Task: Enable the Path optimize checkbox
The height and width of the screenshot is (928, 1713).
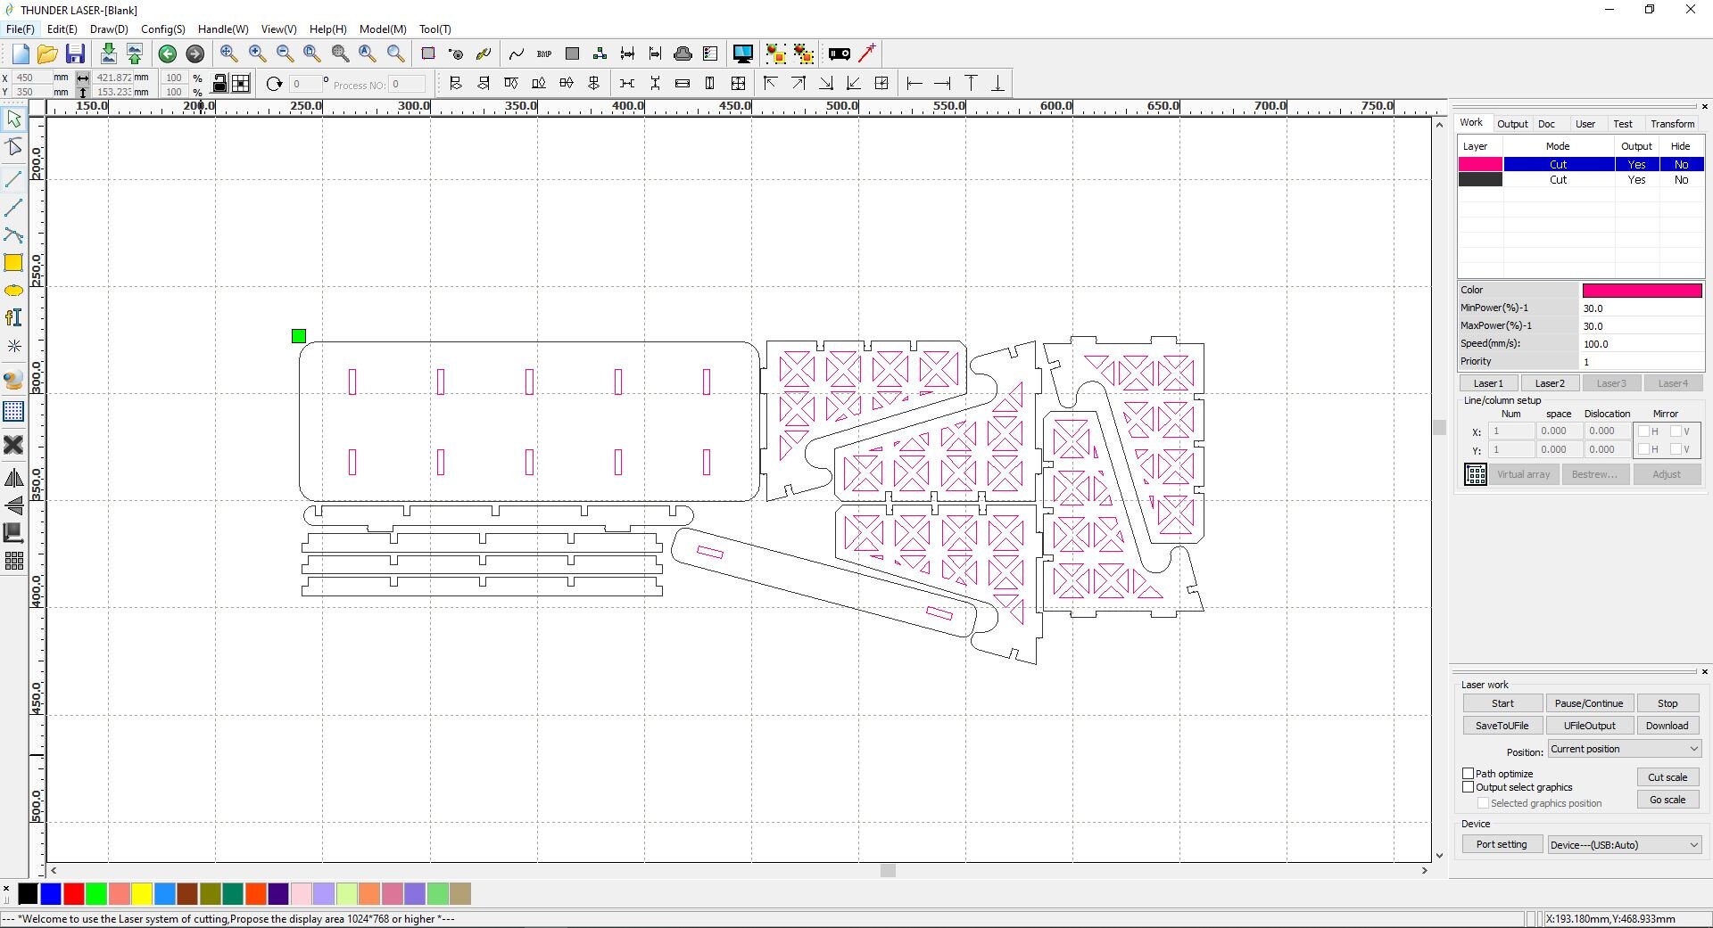Action: click(x=1468, y=774)
